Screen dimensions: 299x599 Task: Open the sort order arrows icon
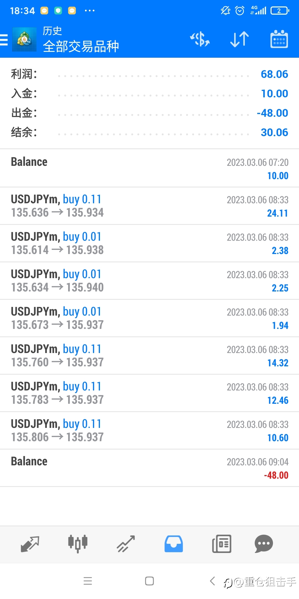click(x=239, y=39)
